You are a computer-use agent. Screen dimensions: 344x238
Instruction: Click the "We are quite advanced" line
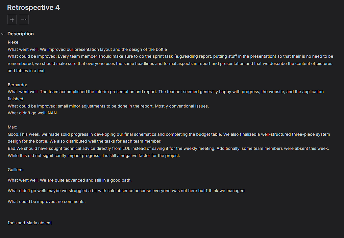coord(69,180)
